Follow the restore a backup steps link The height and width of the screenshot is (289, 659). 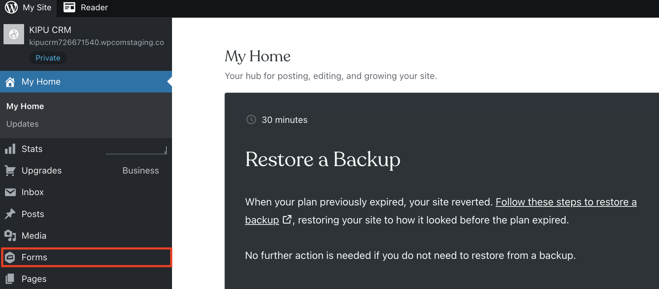566,202
